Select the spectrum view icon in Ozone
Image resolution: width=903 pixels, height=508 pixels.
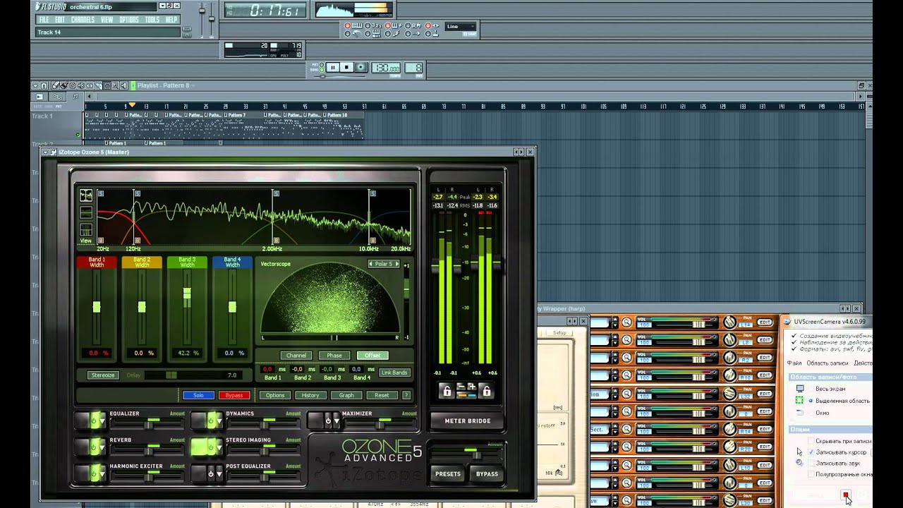(x=86, y=195)
